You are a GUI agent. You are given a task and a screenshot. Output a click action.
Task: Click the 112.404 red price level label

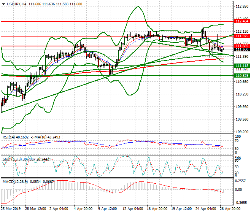coord(242,21)
